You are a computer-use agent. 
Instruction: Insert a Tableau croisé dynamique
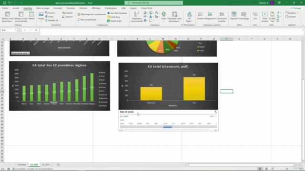[8, 17]
